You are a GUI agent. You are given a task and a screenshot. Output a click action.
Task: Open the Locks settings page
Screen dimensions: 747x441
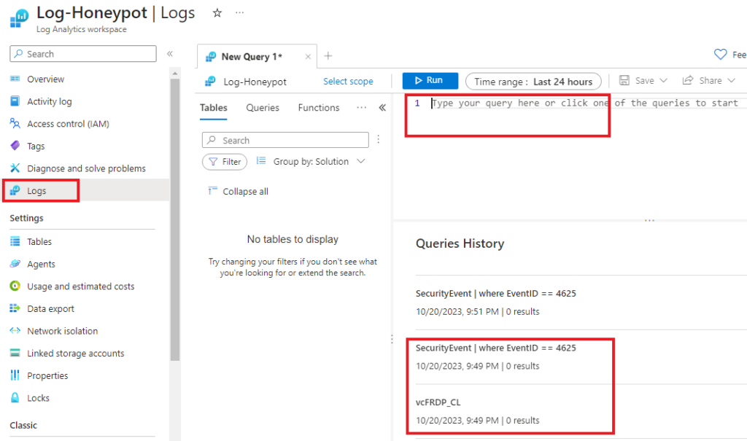pos(38,398)
